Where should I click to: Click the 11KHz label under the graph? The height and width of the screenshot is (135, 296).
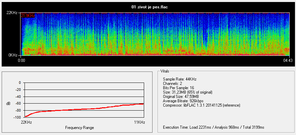tap(139, 122)
